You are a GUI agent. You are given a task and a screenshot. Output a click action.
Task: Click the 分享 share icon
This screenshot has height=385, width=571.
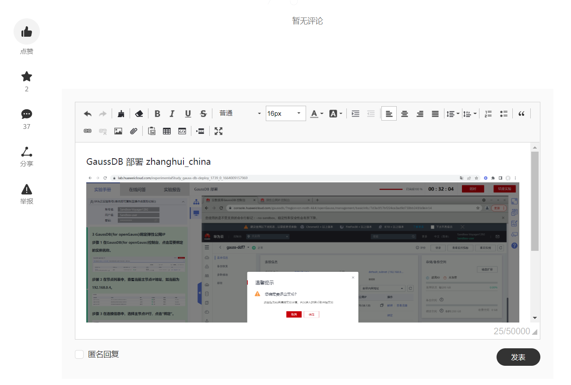(x=27, y=152)
